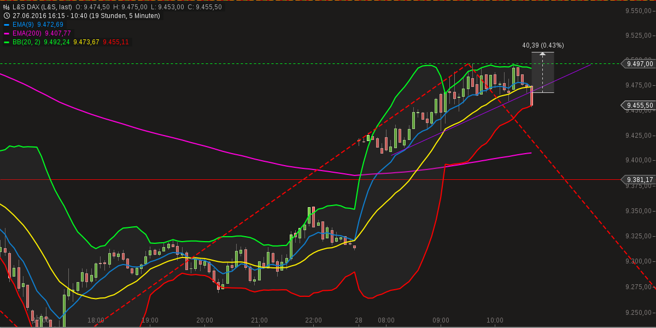
Task: Select the gray measurement box with the upward arrow
Action: [542, 72]
